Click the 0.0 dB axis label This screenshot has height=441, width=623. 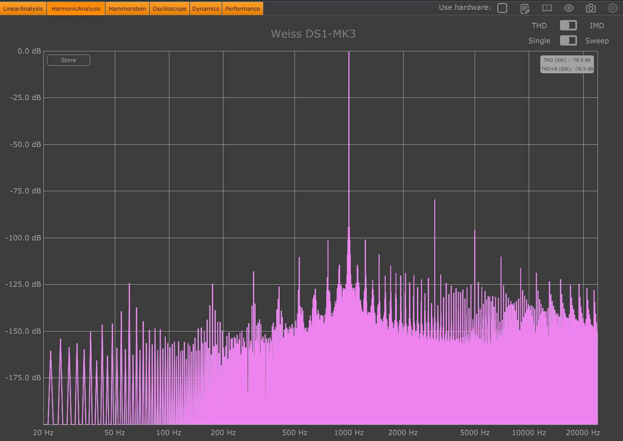(29, 51)
